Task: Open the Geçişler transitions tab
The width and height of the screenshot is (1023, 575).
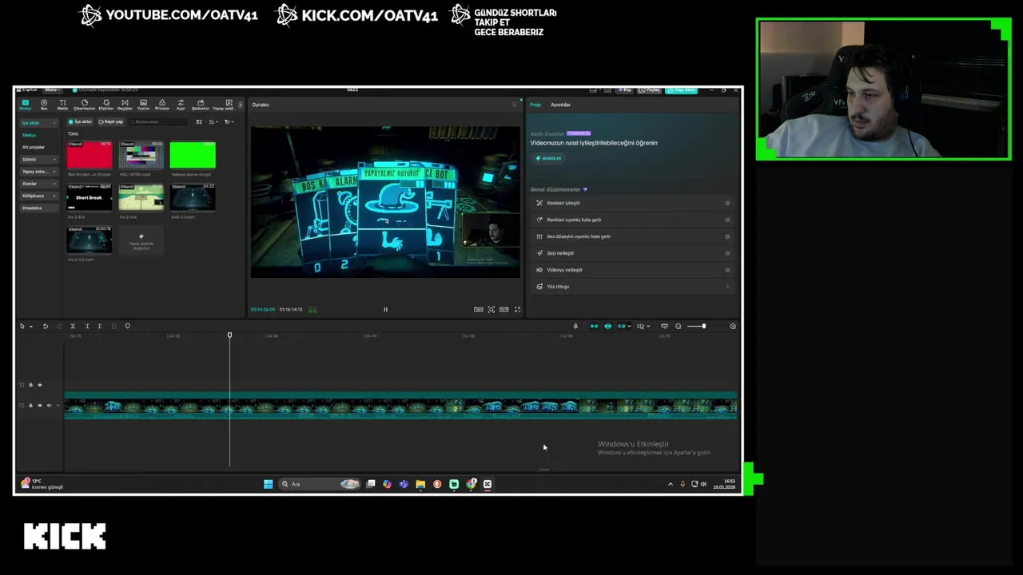Action: click(x=125, y=105)
